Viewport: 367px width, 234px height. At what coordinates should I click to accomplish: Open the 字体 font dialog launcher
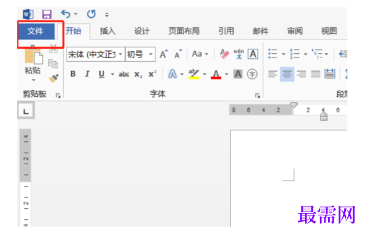[258, 96]
